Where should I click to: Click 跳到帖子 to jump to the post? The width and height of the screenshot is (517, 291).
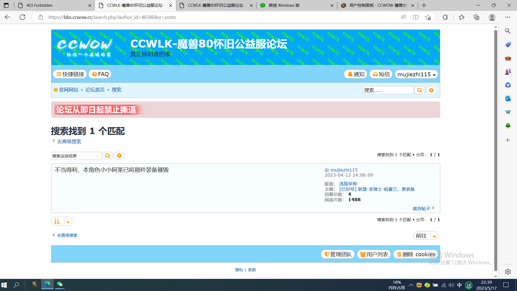click(422, 208)
